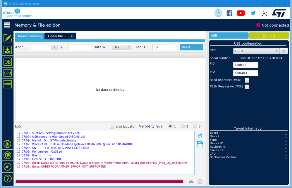
Task: Click the serial number 002F001E3239511737383434
Action: tap(261, 58)
